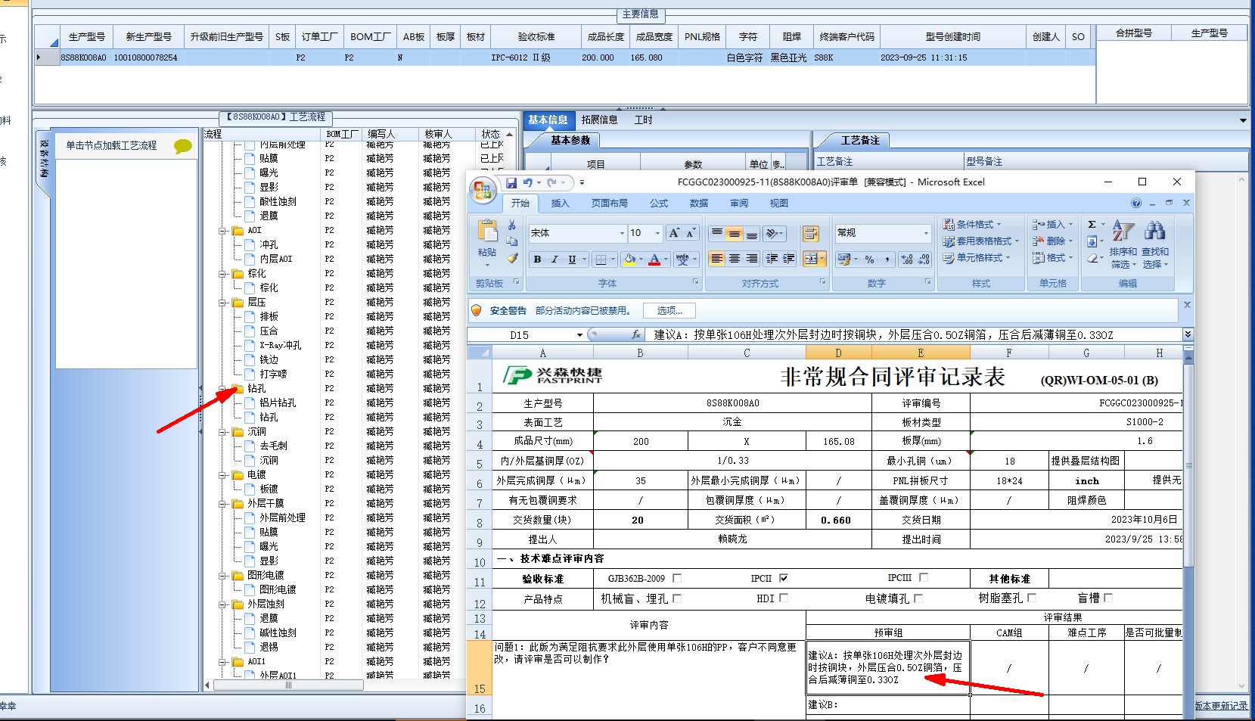Viewport: 1255px width, 721px height.
Task: Apply percent style to cell
Action: tap(869, 259)
